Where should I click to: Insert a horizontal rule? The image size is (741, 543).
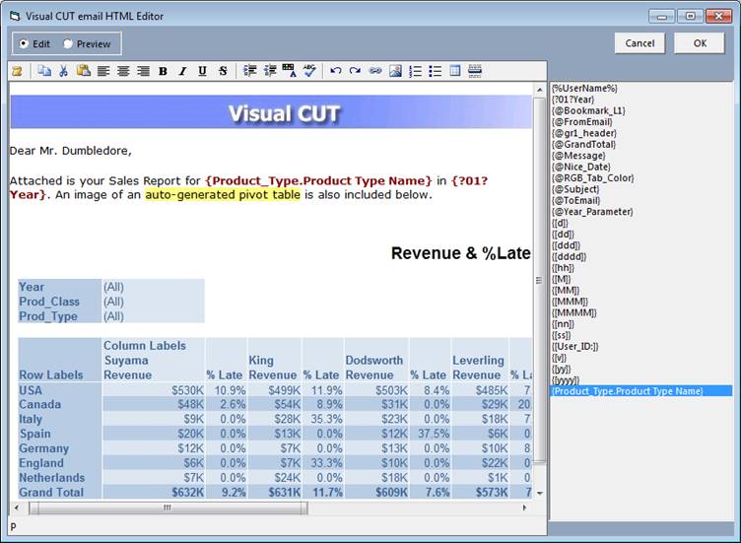coord(475,71)
